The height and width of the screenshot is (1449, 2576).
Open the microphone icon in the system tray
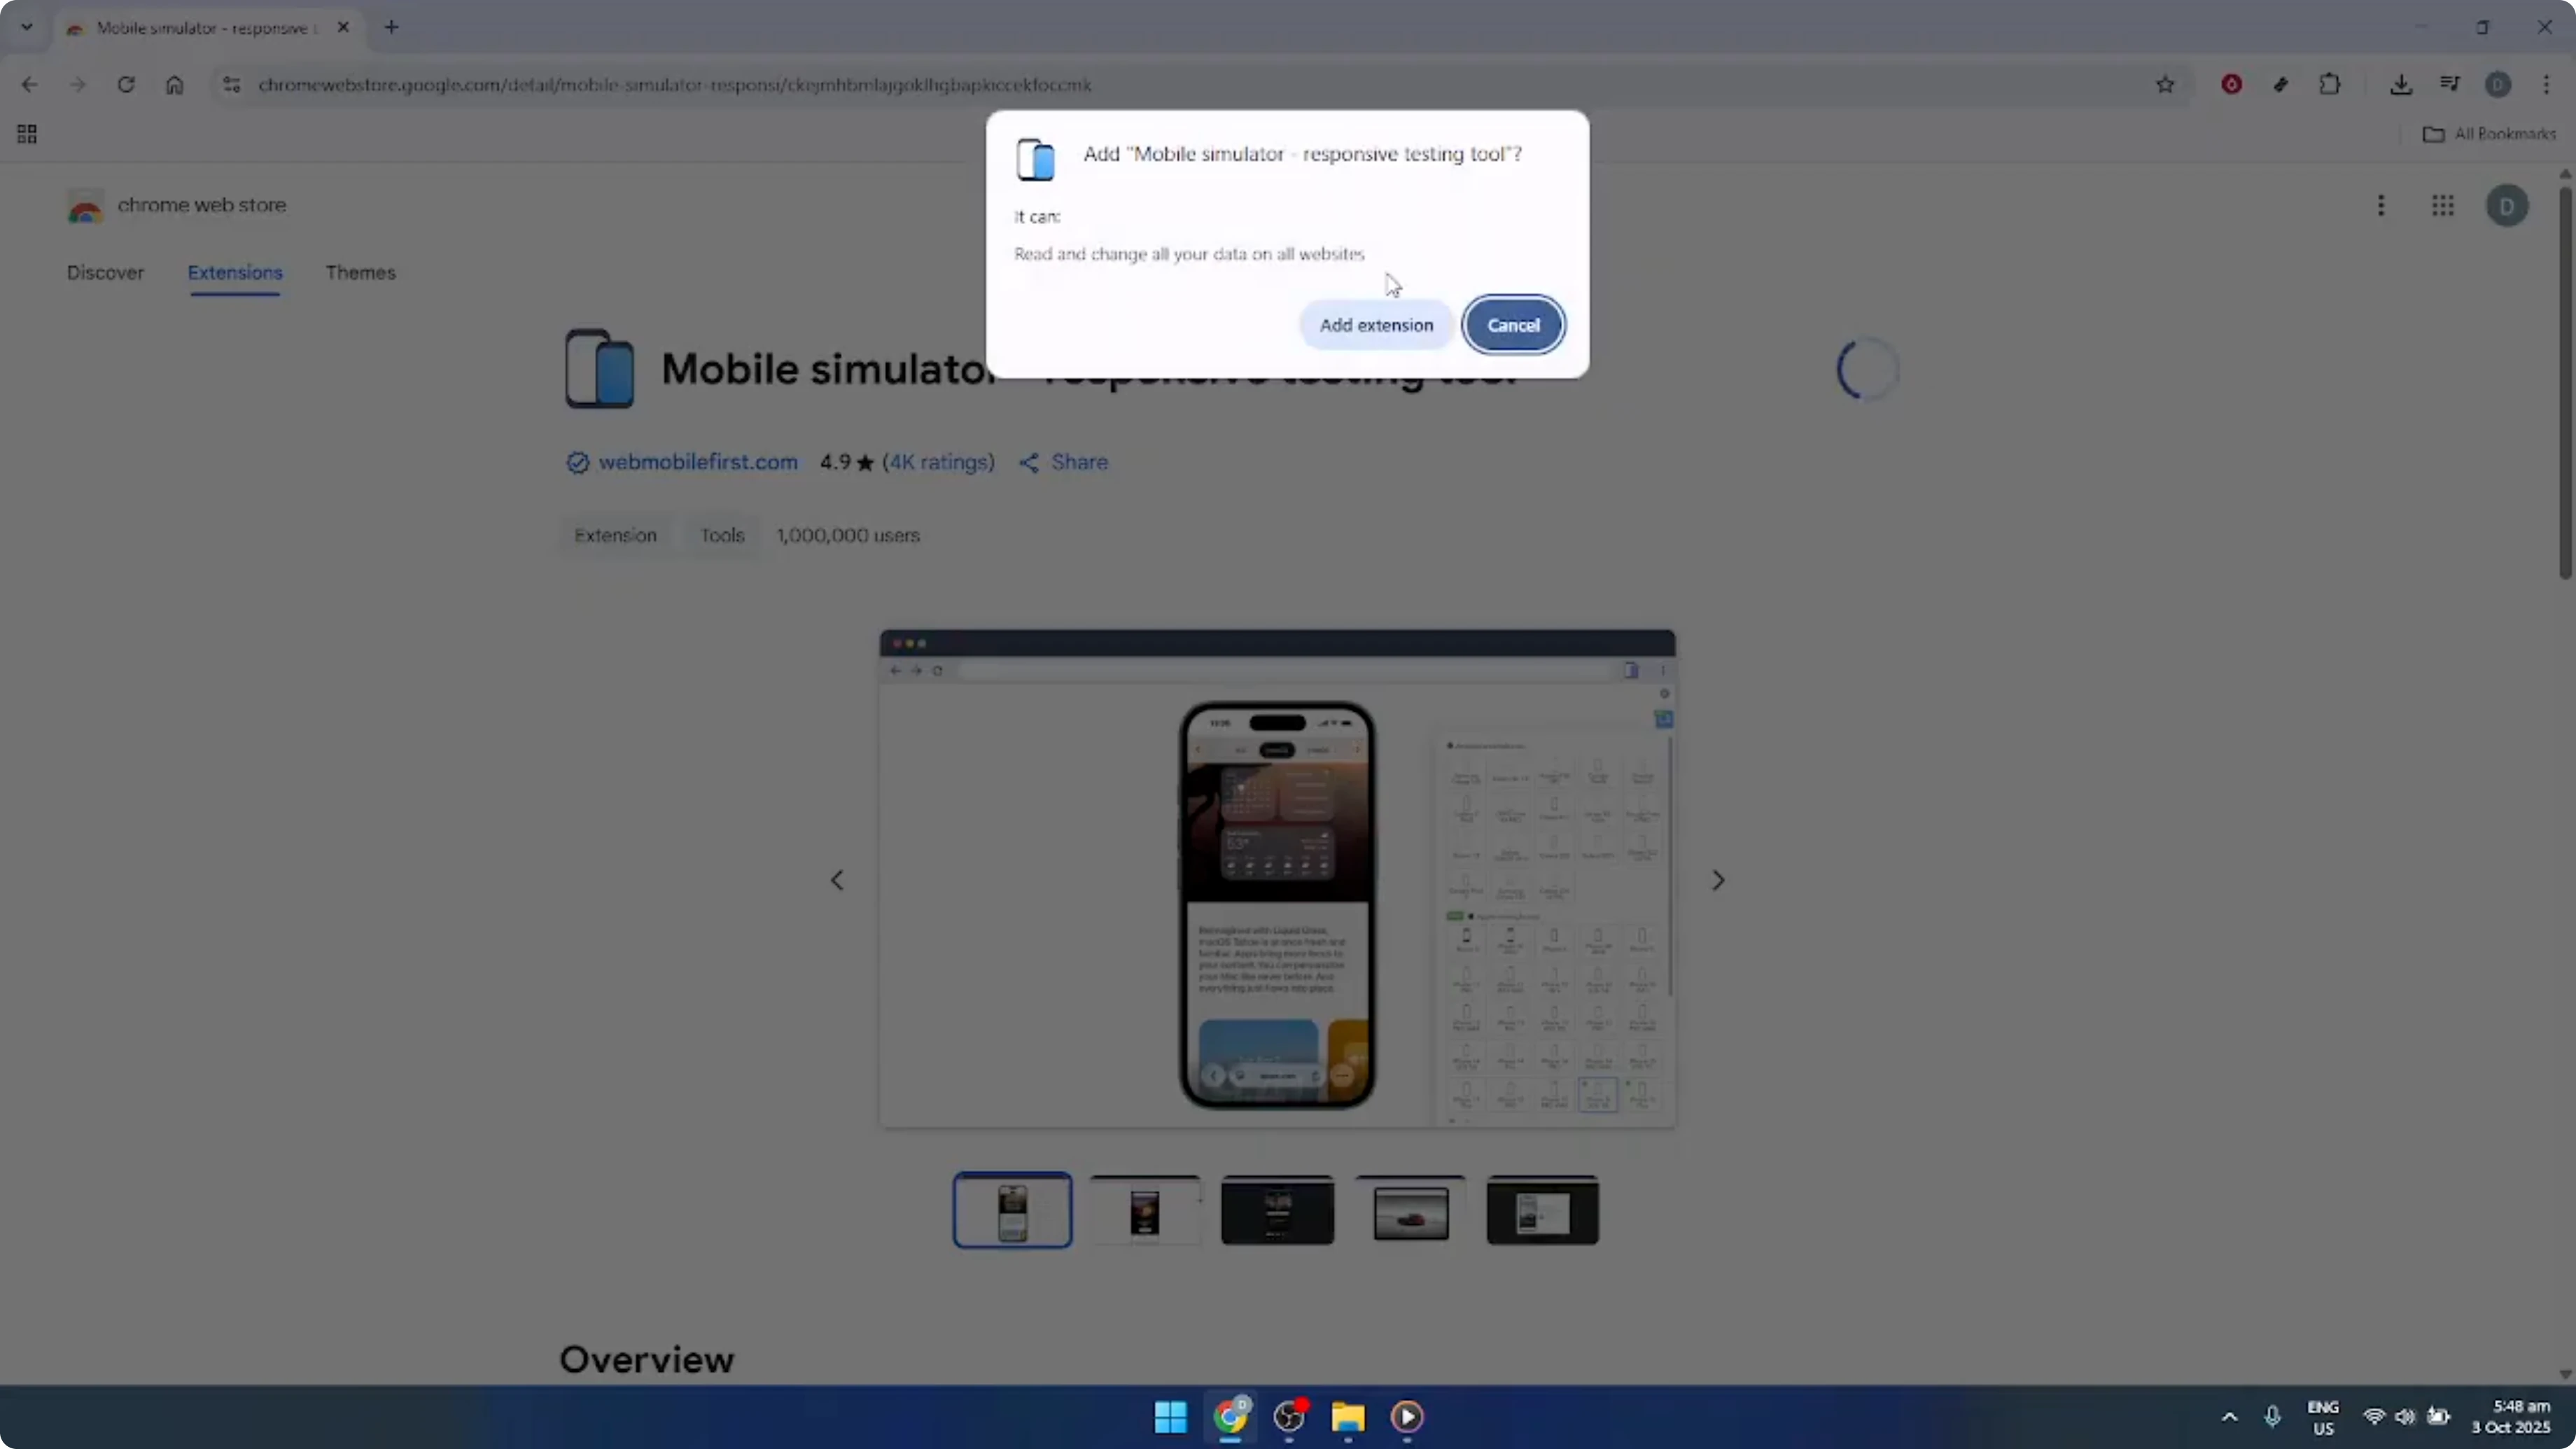(2273, 1417)
